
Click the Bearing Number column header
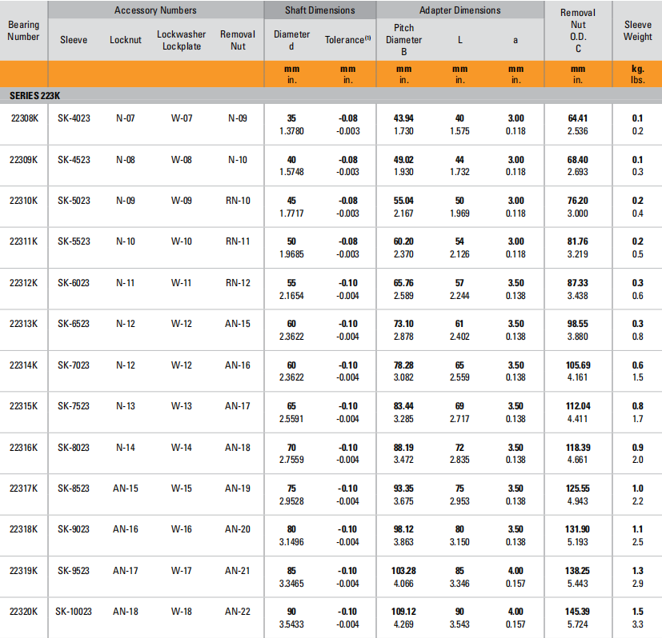[24, 30]
